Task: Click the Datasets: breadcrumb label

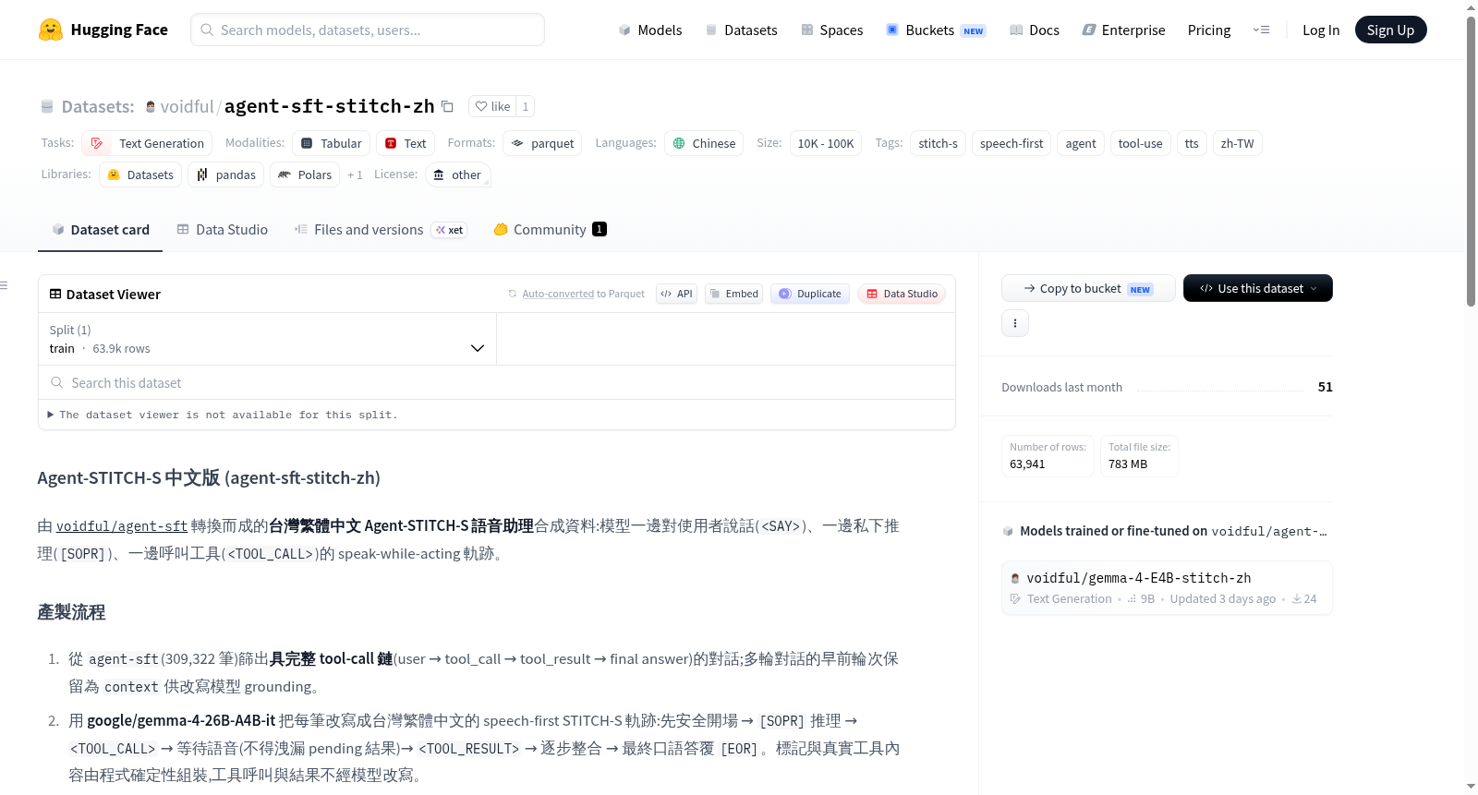Action: tap(98, 106)
